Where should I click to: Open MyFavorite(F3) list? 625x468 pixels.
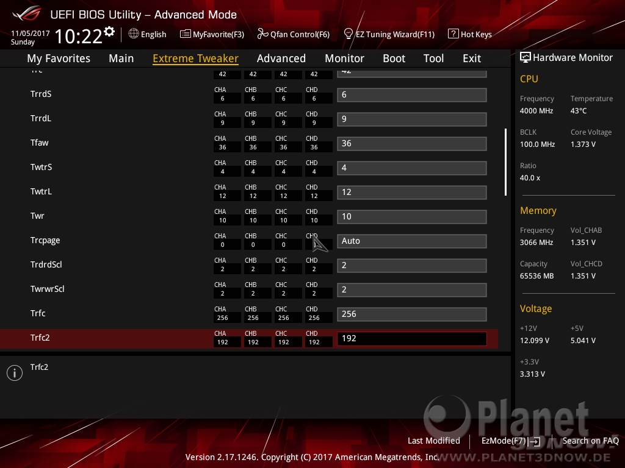pyautogui.click(x=219, y=34)
